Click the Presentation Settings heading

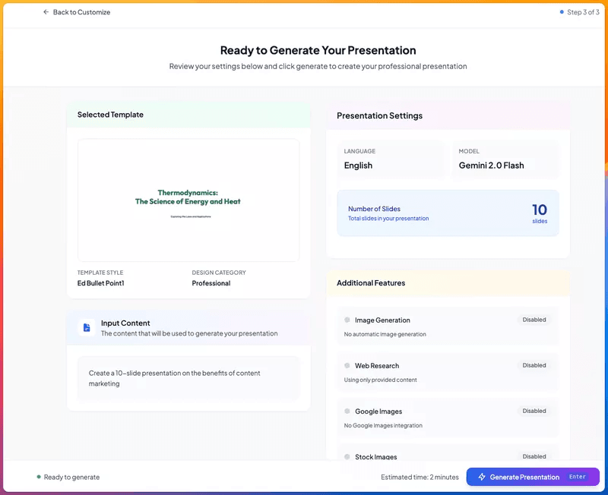coord(379,115)
